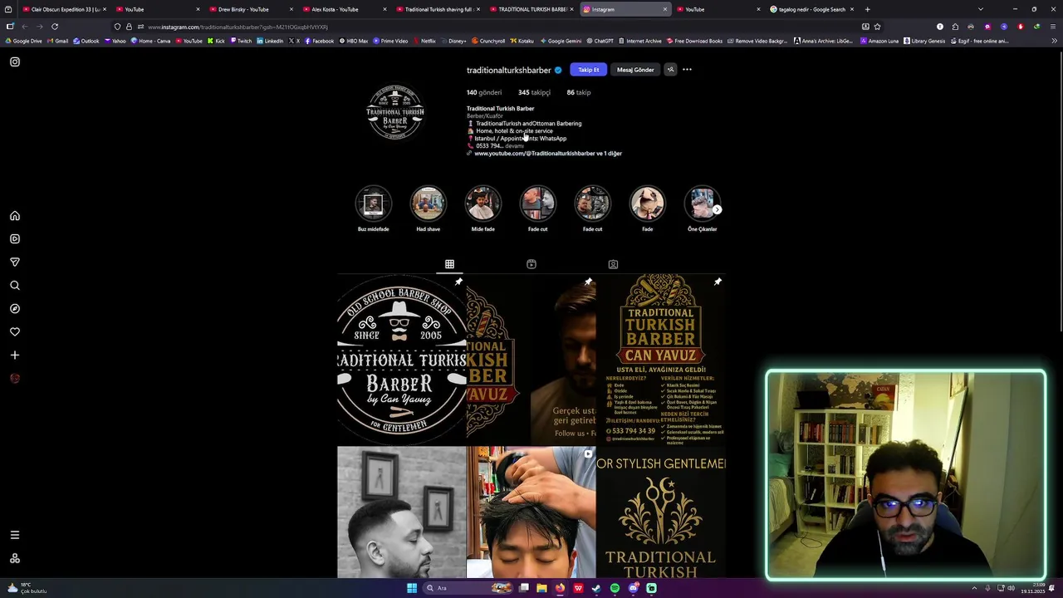The width and height of the screenshot is (1063, 598).
Task: Open Explore compass icon in sidebar
Action: pos(15,309)
